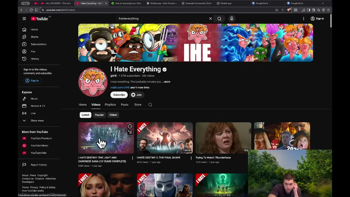
Task: Go to the YouTube logo home
Action: (x=39, y=19)
